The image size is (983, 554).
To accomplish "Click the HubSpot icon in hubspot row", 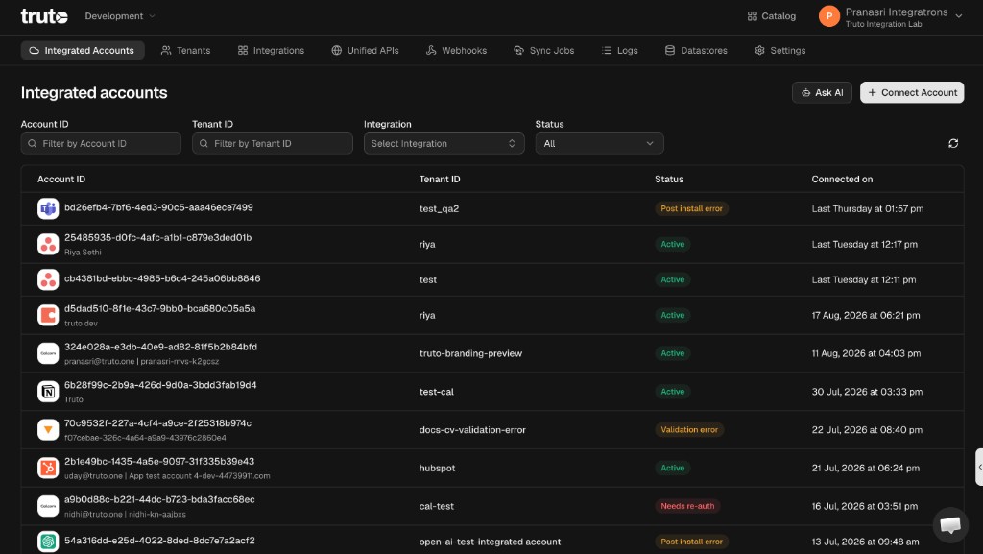I will 48,469.
